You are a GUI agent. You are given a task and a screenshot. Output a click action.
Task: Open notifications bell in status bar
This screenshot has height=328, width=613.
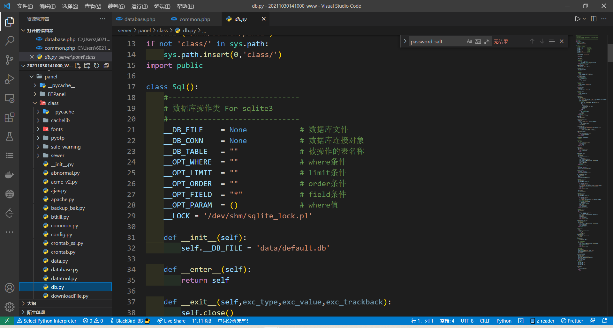[604, 321]
